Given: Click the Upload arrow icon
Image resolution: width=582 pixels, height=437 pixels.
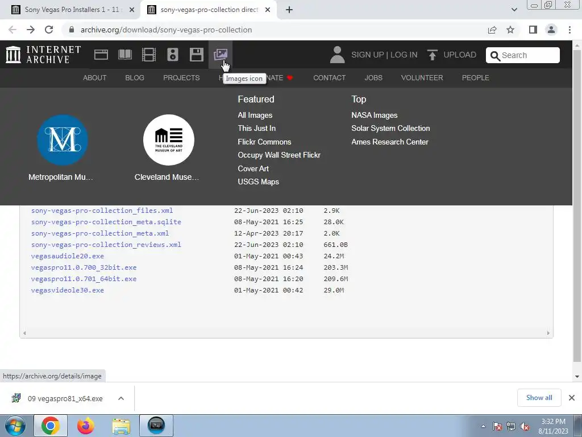Looking at the screenshot, I should pyautogui.click(x=432, y=55).
